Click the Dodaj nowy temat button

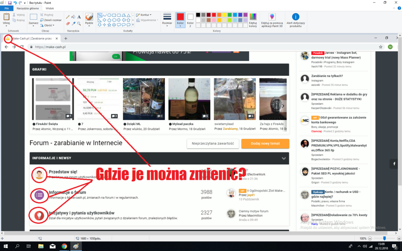pyautogui.click(x=265, y=143)
